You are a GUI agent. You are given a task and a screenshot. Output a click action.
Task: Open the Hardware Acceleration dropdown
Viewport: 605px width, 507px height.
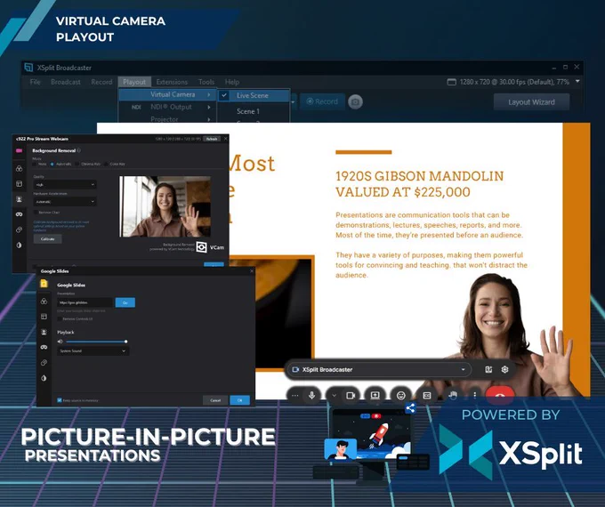click(65, 201)
